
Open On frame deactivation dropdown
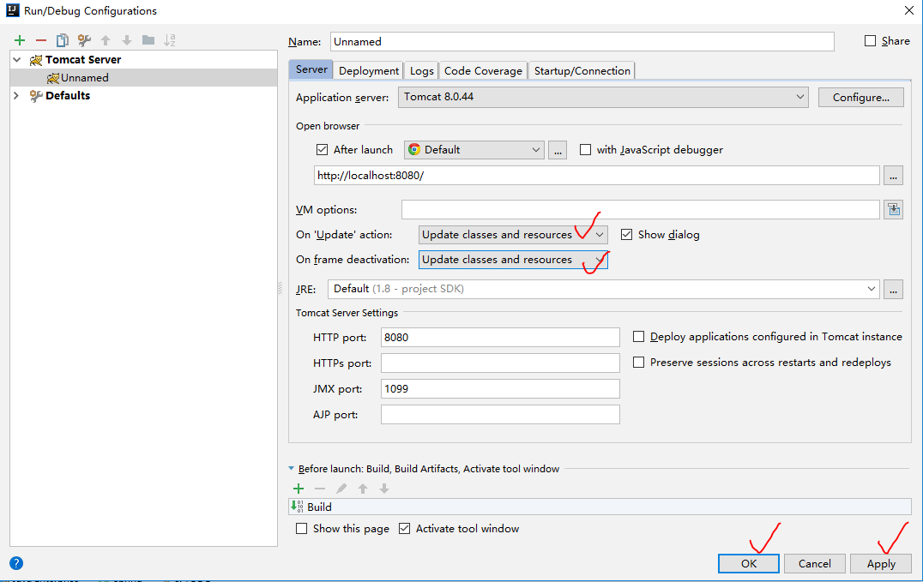(x=513, y=260)
